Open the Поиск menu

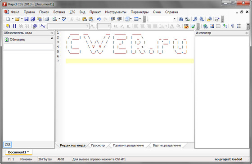click(x=44, y=12)
